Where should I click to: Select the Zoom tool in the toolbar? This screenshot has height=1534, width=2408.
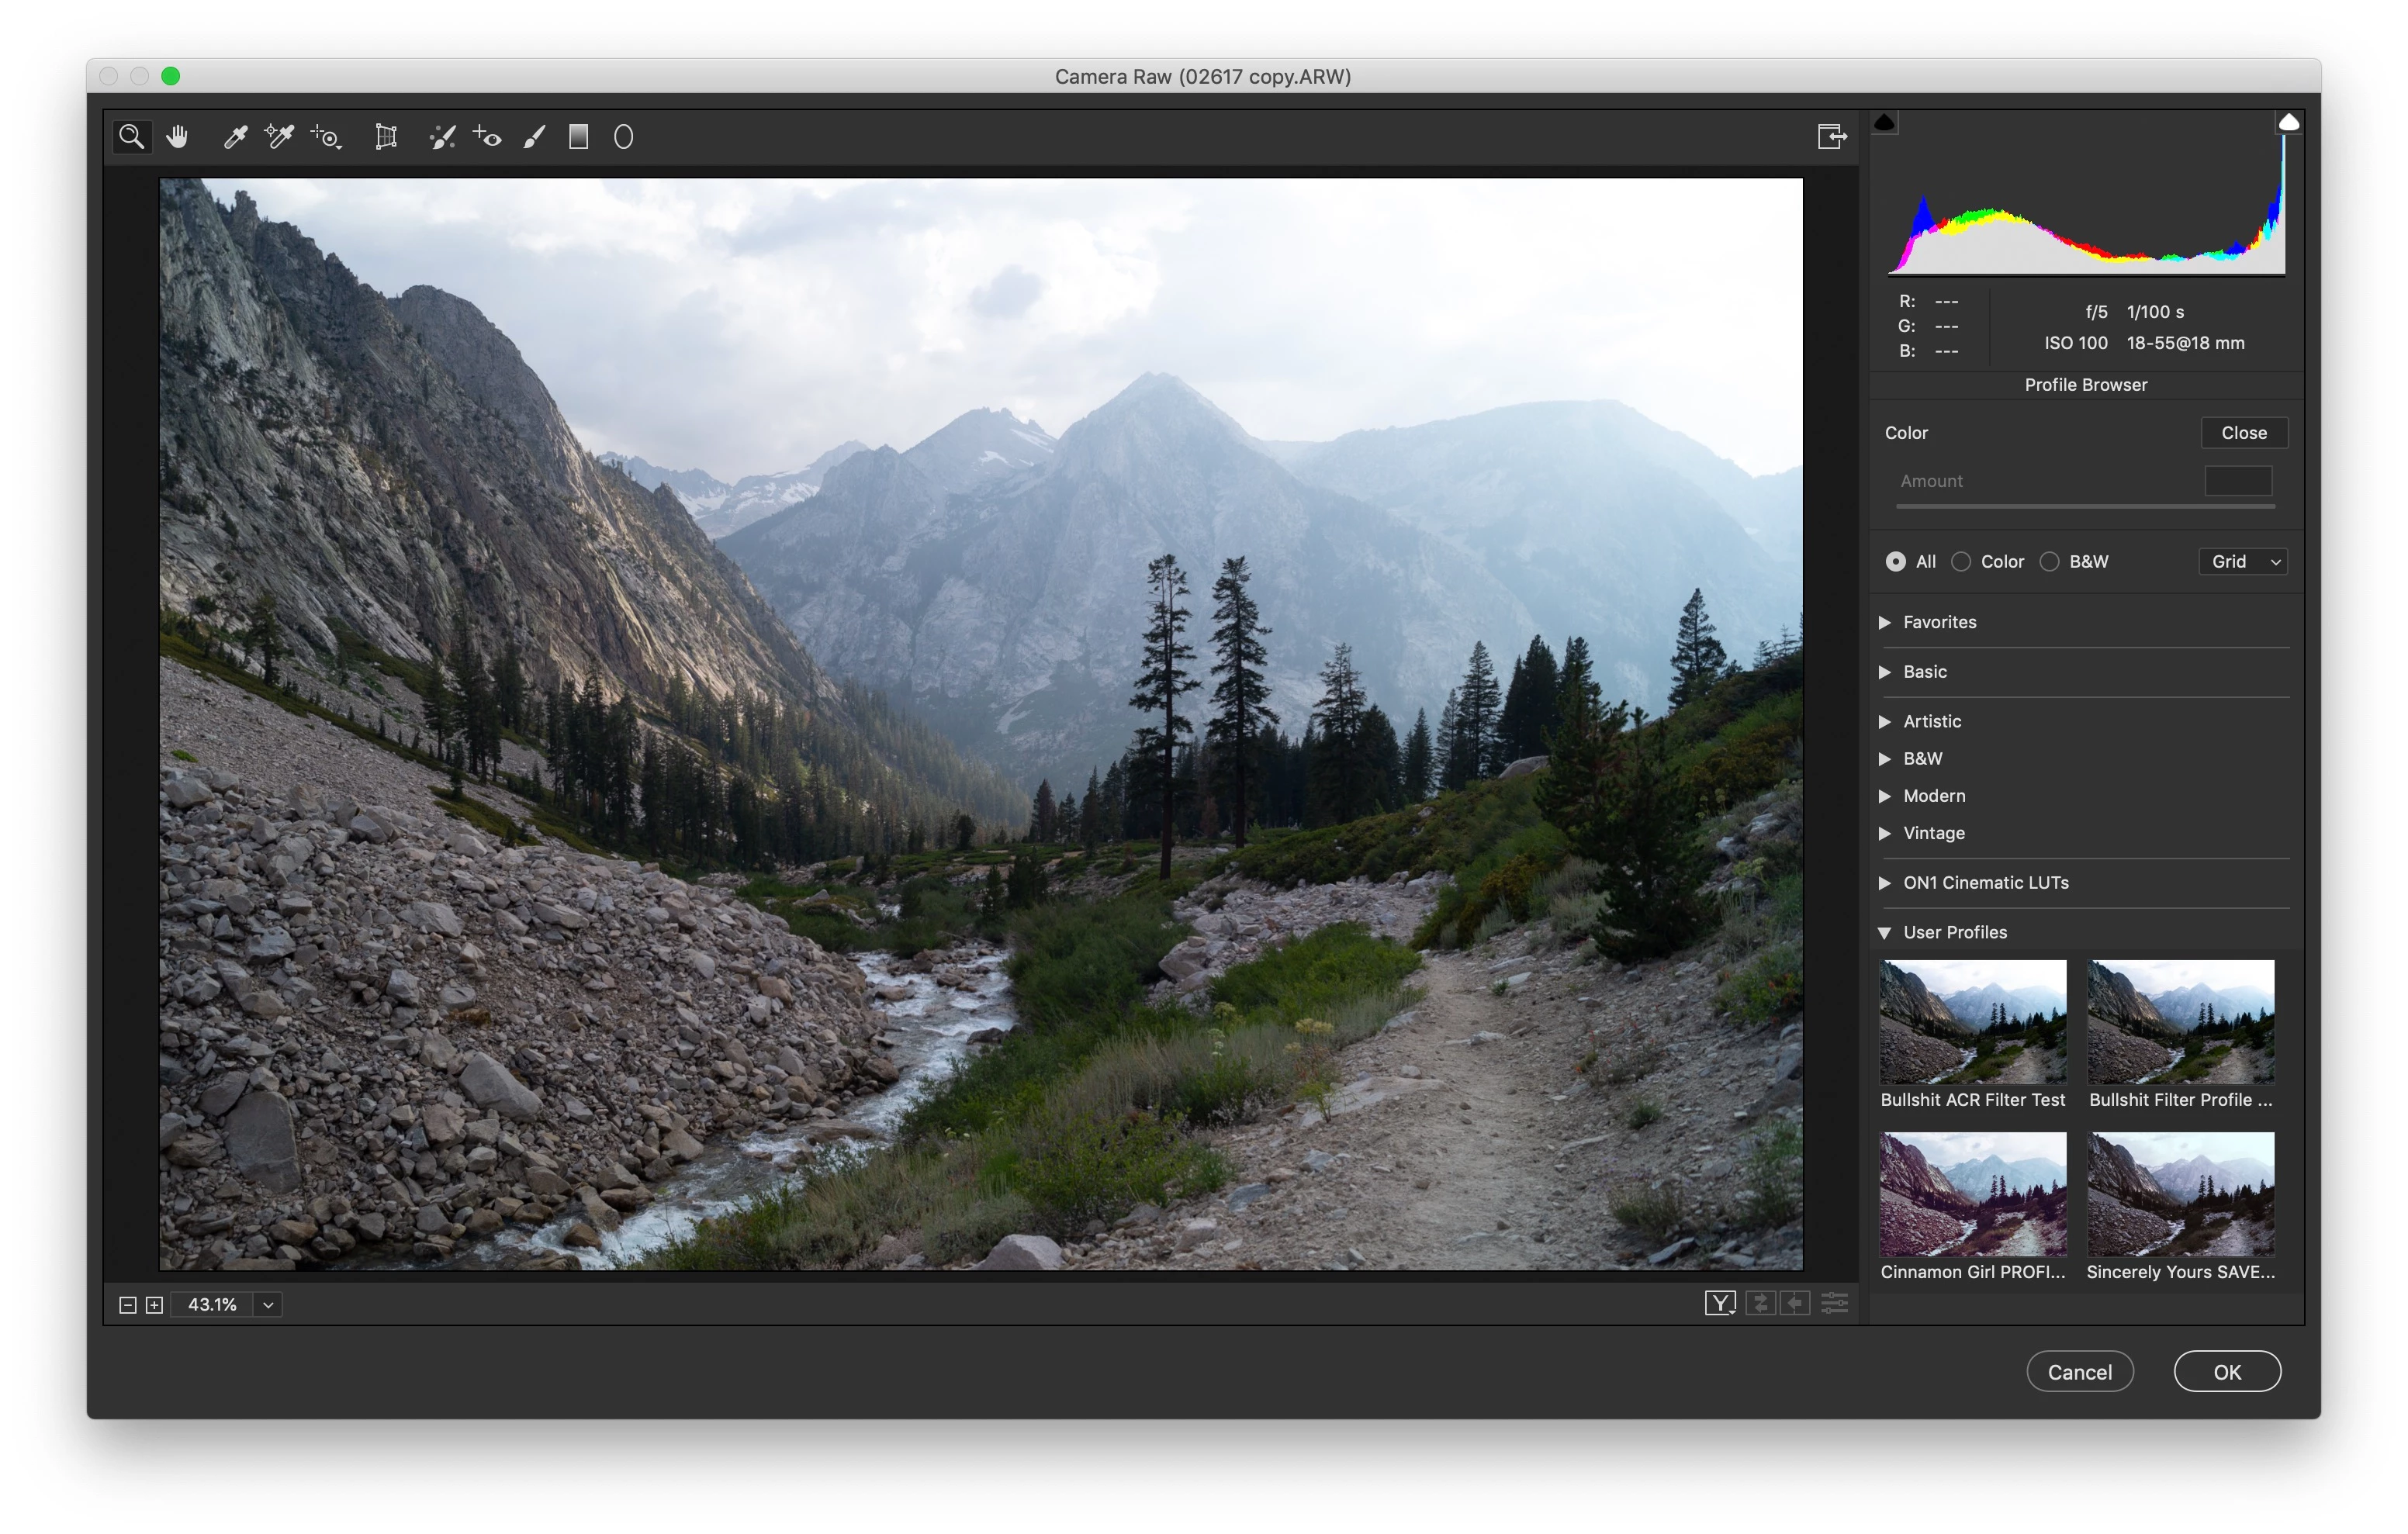(131, 136)
